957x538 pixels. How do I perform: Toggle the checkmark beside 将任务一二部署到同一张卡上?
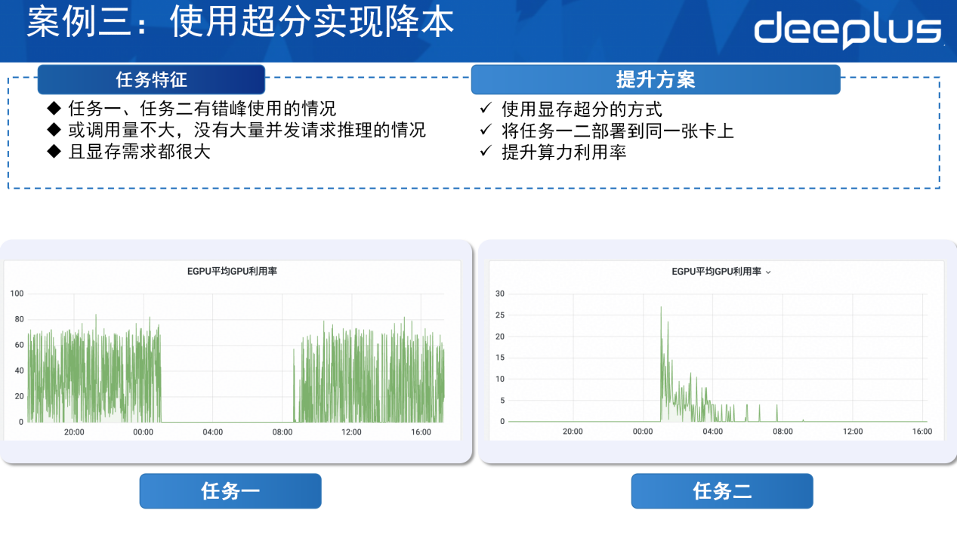pyautogui.click(x=486, y=131)
